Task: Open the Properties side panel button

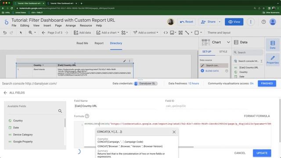Action: click(x=273, y=60)
